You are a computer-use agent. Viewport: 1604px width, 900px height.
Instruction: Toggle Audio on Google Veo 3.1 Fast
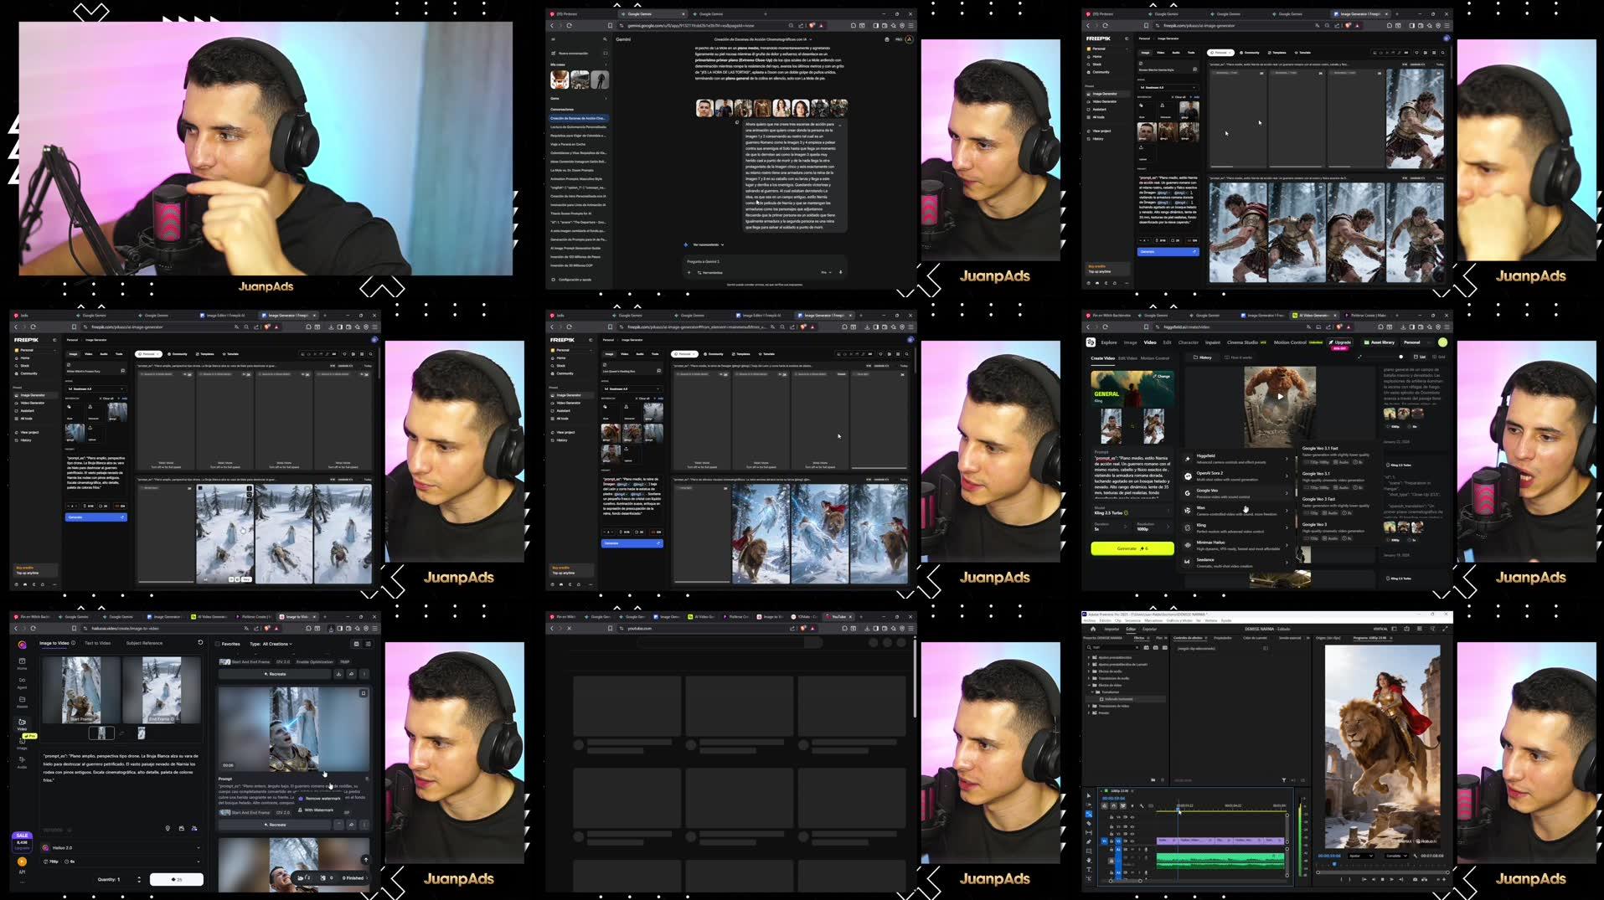1341,462
